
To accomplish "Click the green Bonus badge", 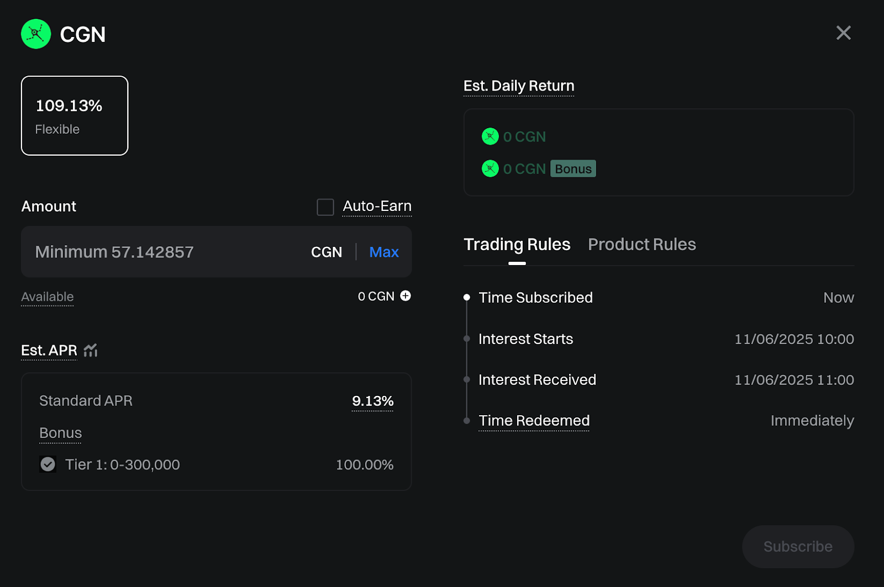I will point(573,169).
